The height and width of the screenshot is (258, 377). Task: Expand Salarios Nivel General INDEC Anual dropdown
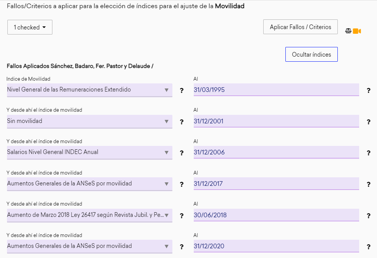89,152
